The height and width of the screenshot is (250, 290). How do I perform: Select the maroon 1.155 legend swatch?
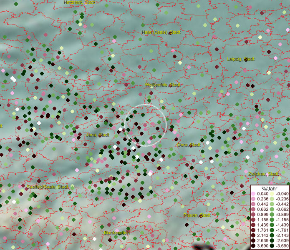(253, 220)
